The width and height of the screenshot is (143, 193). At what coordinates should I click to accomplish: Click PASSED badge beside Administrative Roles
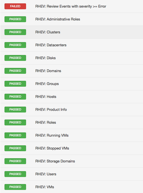coord(15,19)
